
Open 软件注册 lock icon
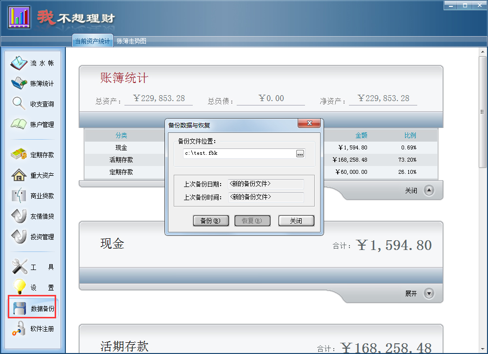19,329
